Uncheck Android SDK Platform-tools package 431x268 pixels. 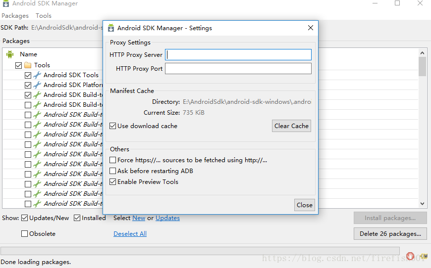click(x=28, y=85)
